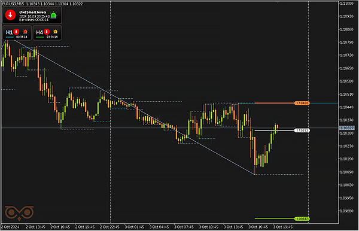Click the 1.10090 price axis label
This screenshot has width=359, height=231.
(346, 172)
